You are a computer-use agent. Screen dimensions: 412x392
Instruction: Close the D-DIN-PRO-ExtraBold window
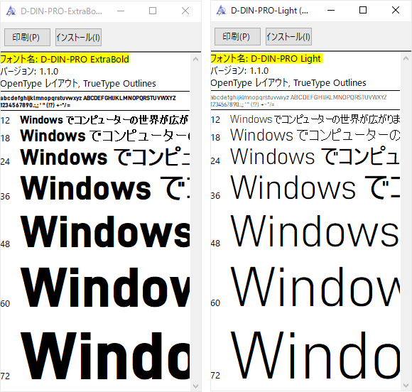tap(185, 11)
